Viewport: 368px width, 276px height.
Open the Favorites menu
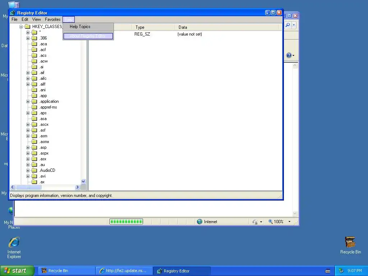[x=52, y=19]
